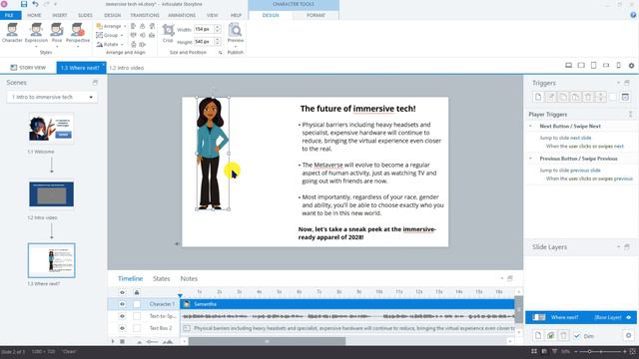639x359 pixels.
Task: Open the Character Tools FORMAT tab
Action: 316,15
